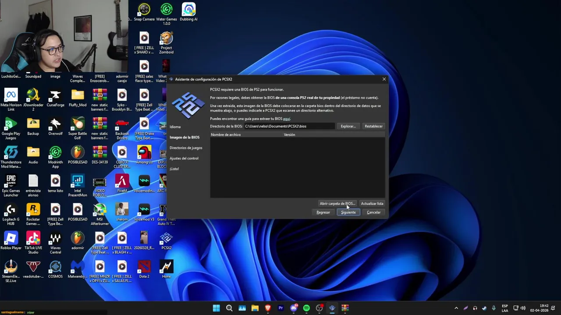Open the Modrinth App icon

click(x=55, y=157)
